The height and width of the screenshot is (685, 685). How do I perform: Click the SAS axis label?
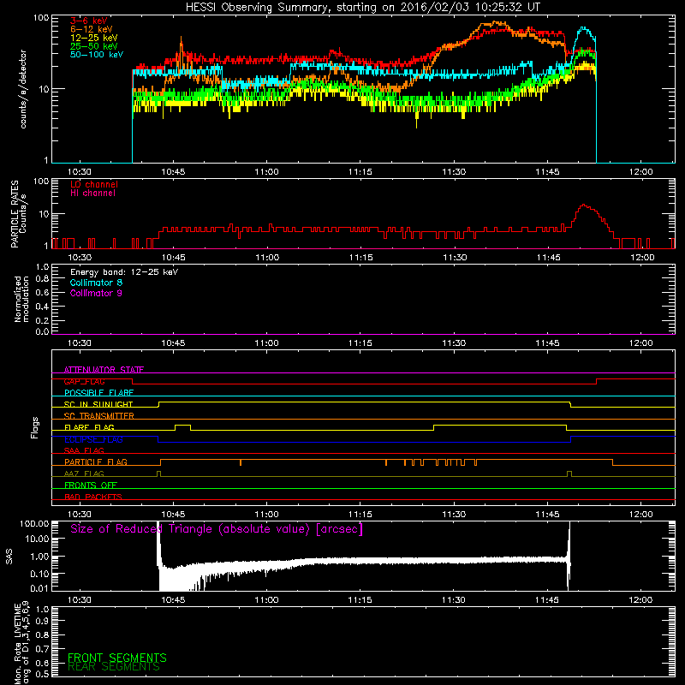coord(9,556)
